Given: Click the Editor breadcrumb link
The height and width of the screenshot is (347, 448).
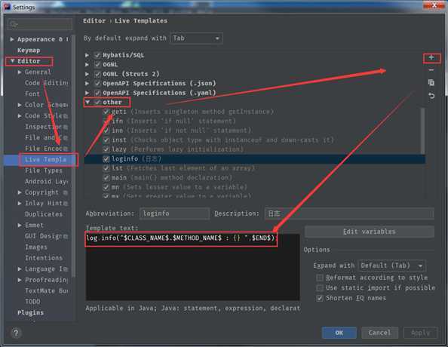Looking at the screenshot, I should tap(94, 21).
